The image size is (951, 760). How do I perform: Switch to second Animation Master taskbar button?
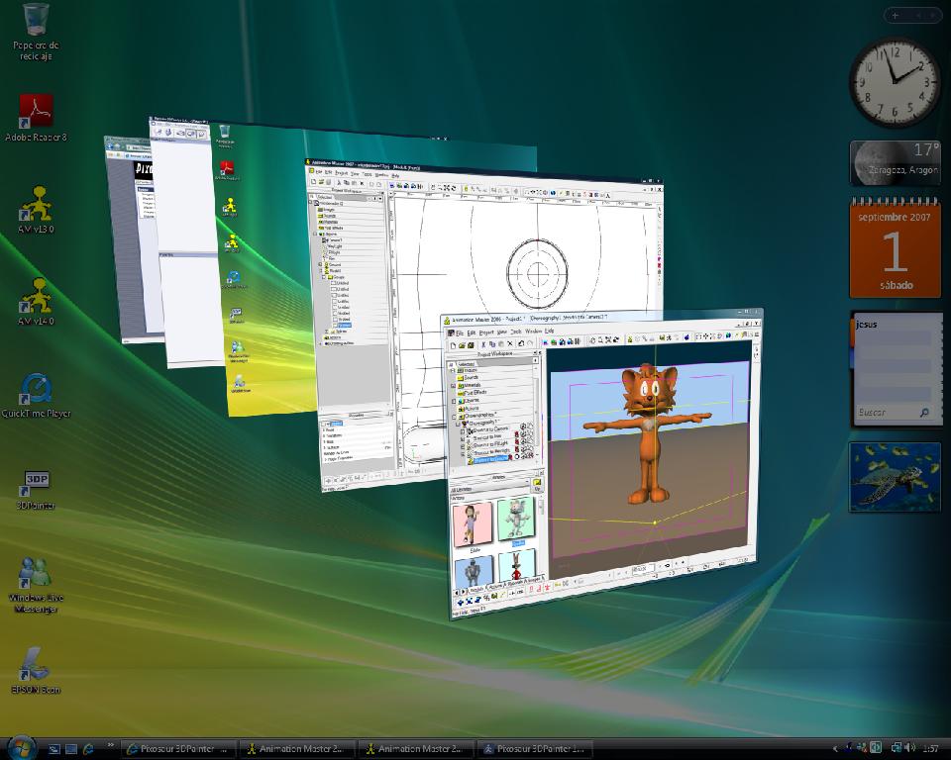click(x=414, y=749)
